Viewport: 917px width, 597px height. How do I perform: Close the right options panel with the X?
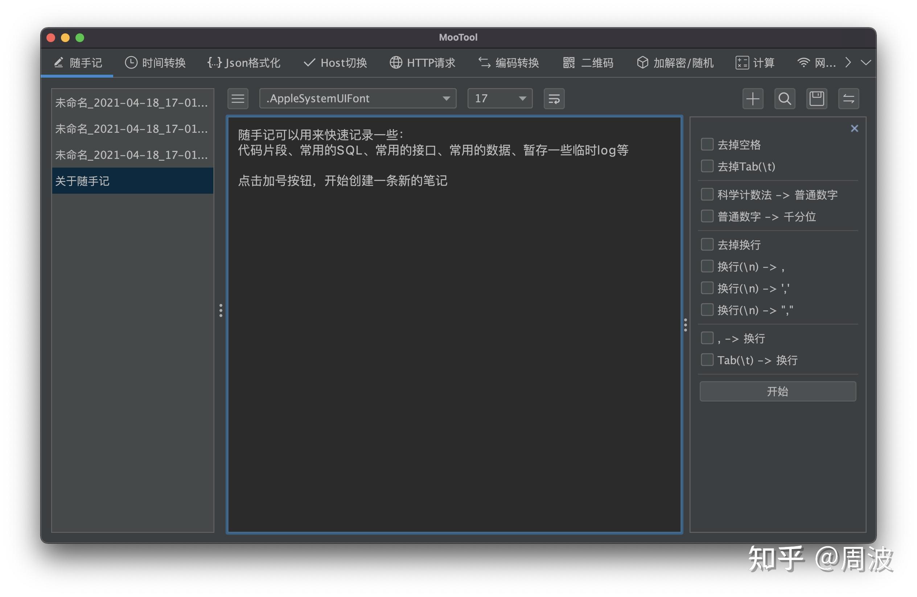click(x=855, y=128)
